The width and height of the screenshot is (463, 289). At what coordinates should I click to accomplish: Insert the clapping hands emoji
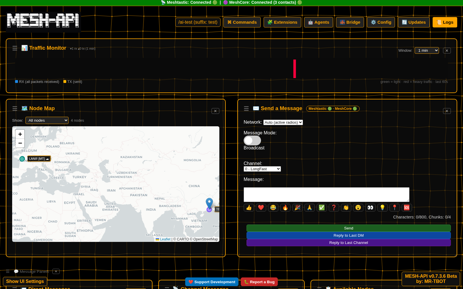(346, 208)
